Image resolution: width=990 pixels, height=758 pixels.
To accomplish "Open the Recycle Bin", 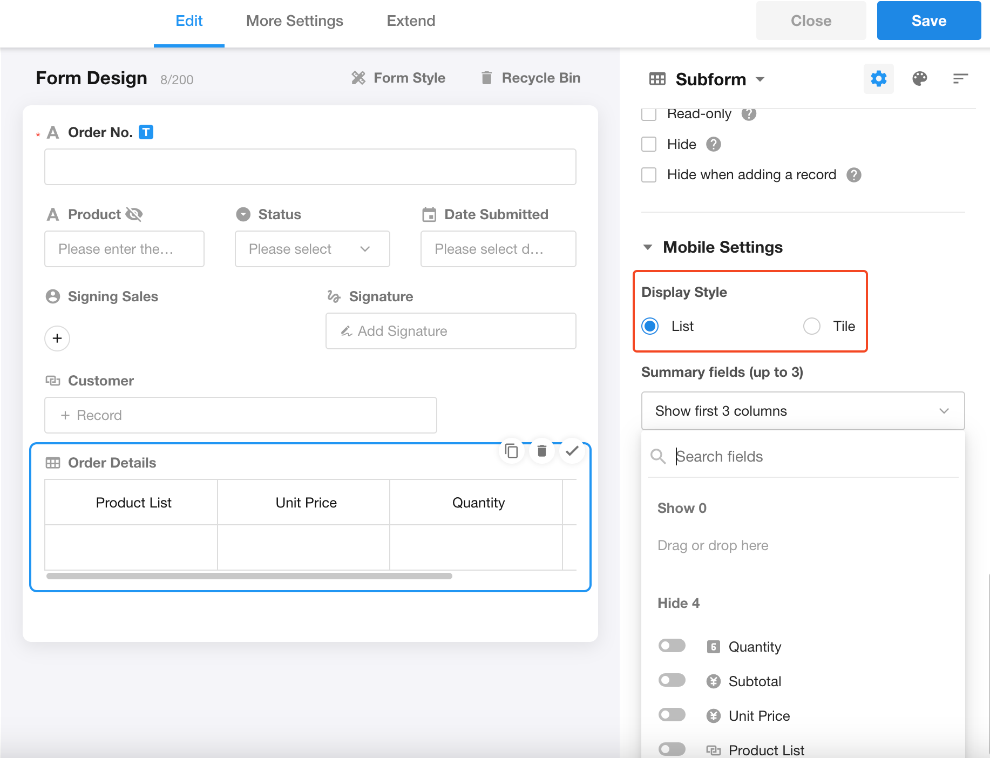I will [531, 78].
